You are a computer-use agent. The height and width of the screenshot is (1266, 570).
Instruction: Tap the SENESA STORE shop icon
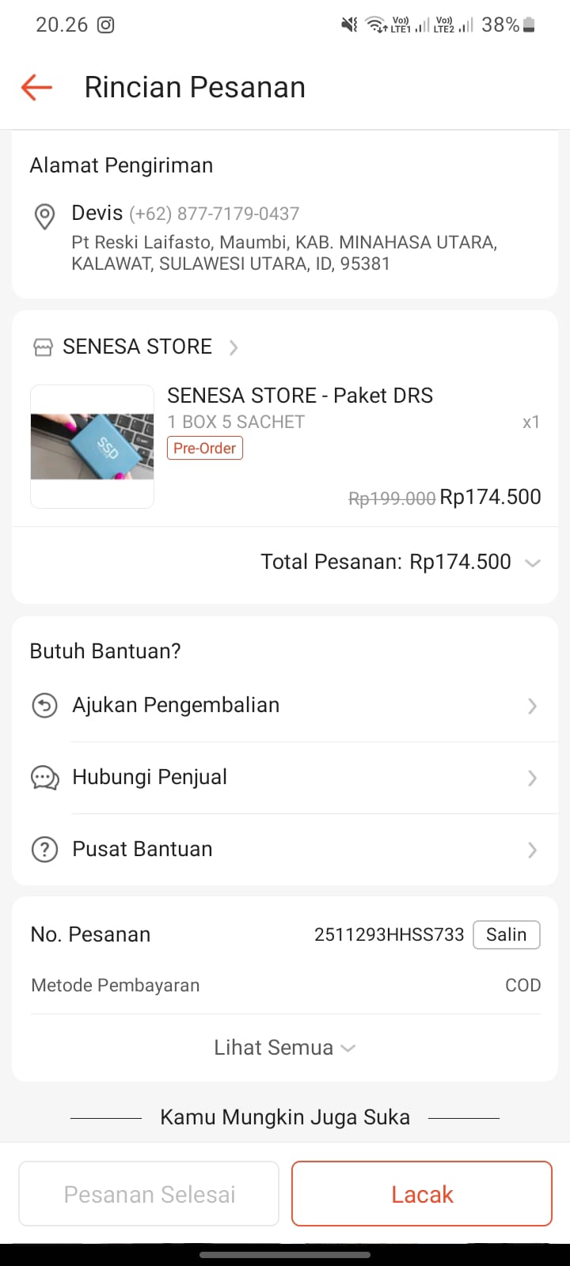click(43, 347)
